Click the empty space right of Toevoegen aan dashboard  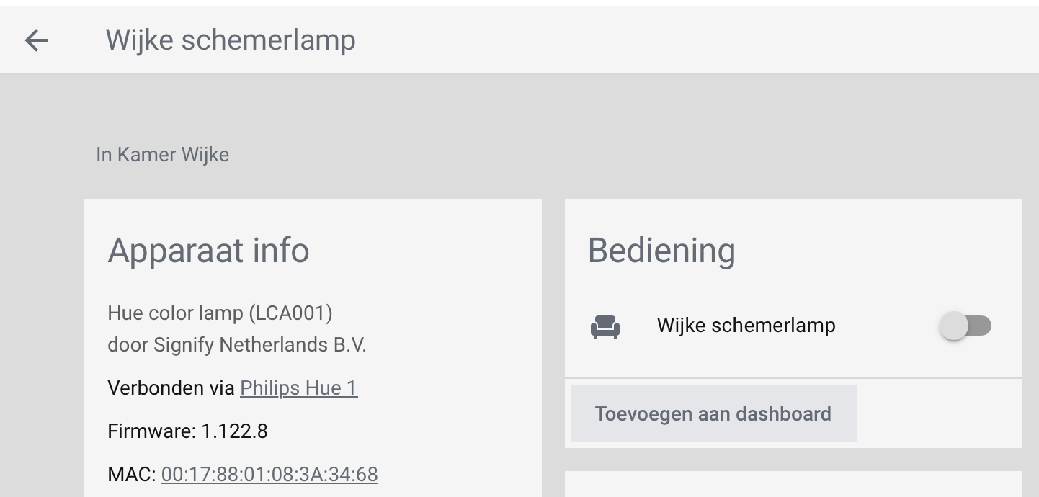[x=937, y=413]
